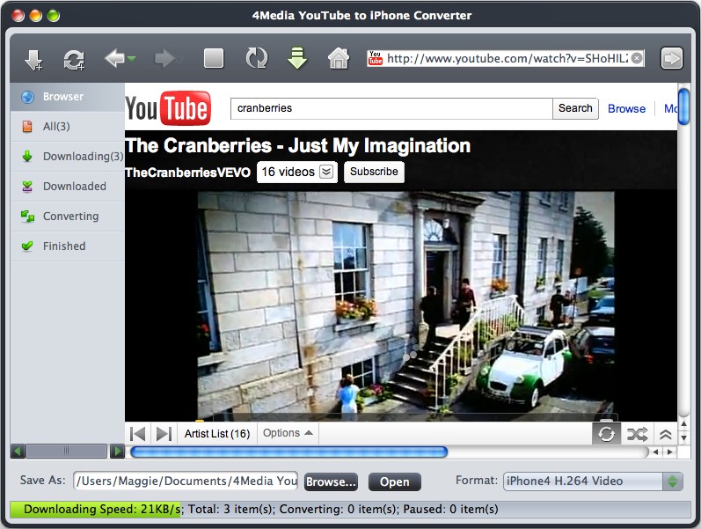701x529 pixels.
Task: Click the Downloading Speed status bar
Action: point(350,510)
